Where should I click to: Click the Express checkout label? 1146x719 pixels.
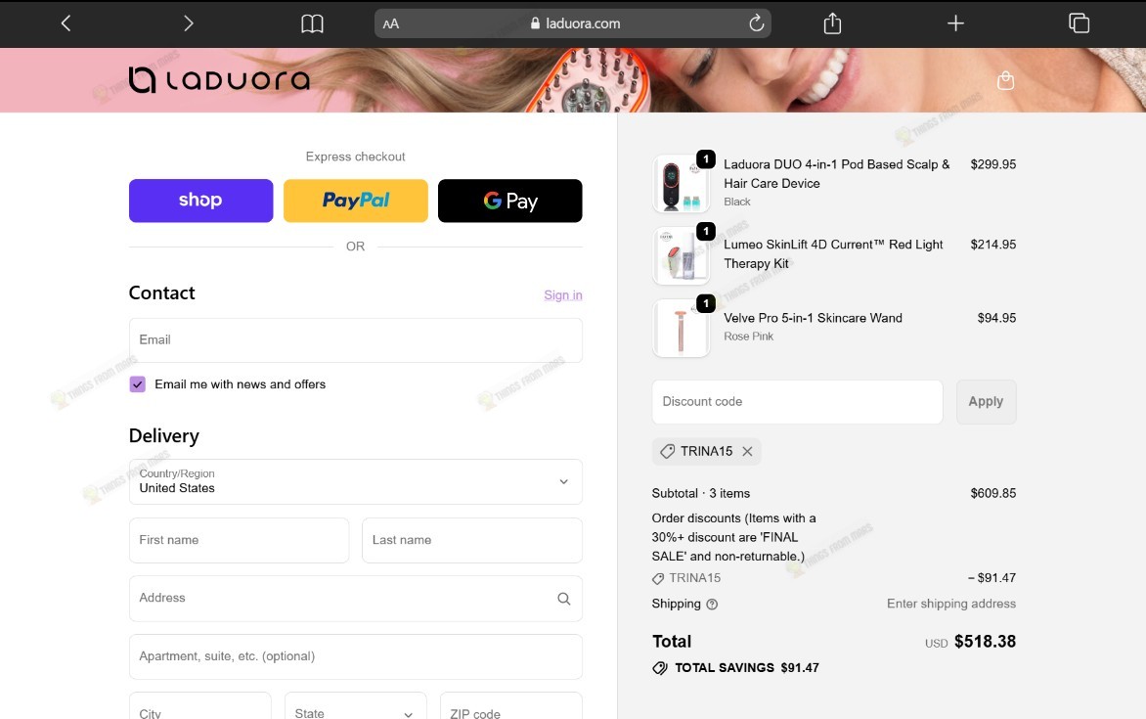click(355, 157)
